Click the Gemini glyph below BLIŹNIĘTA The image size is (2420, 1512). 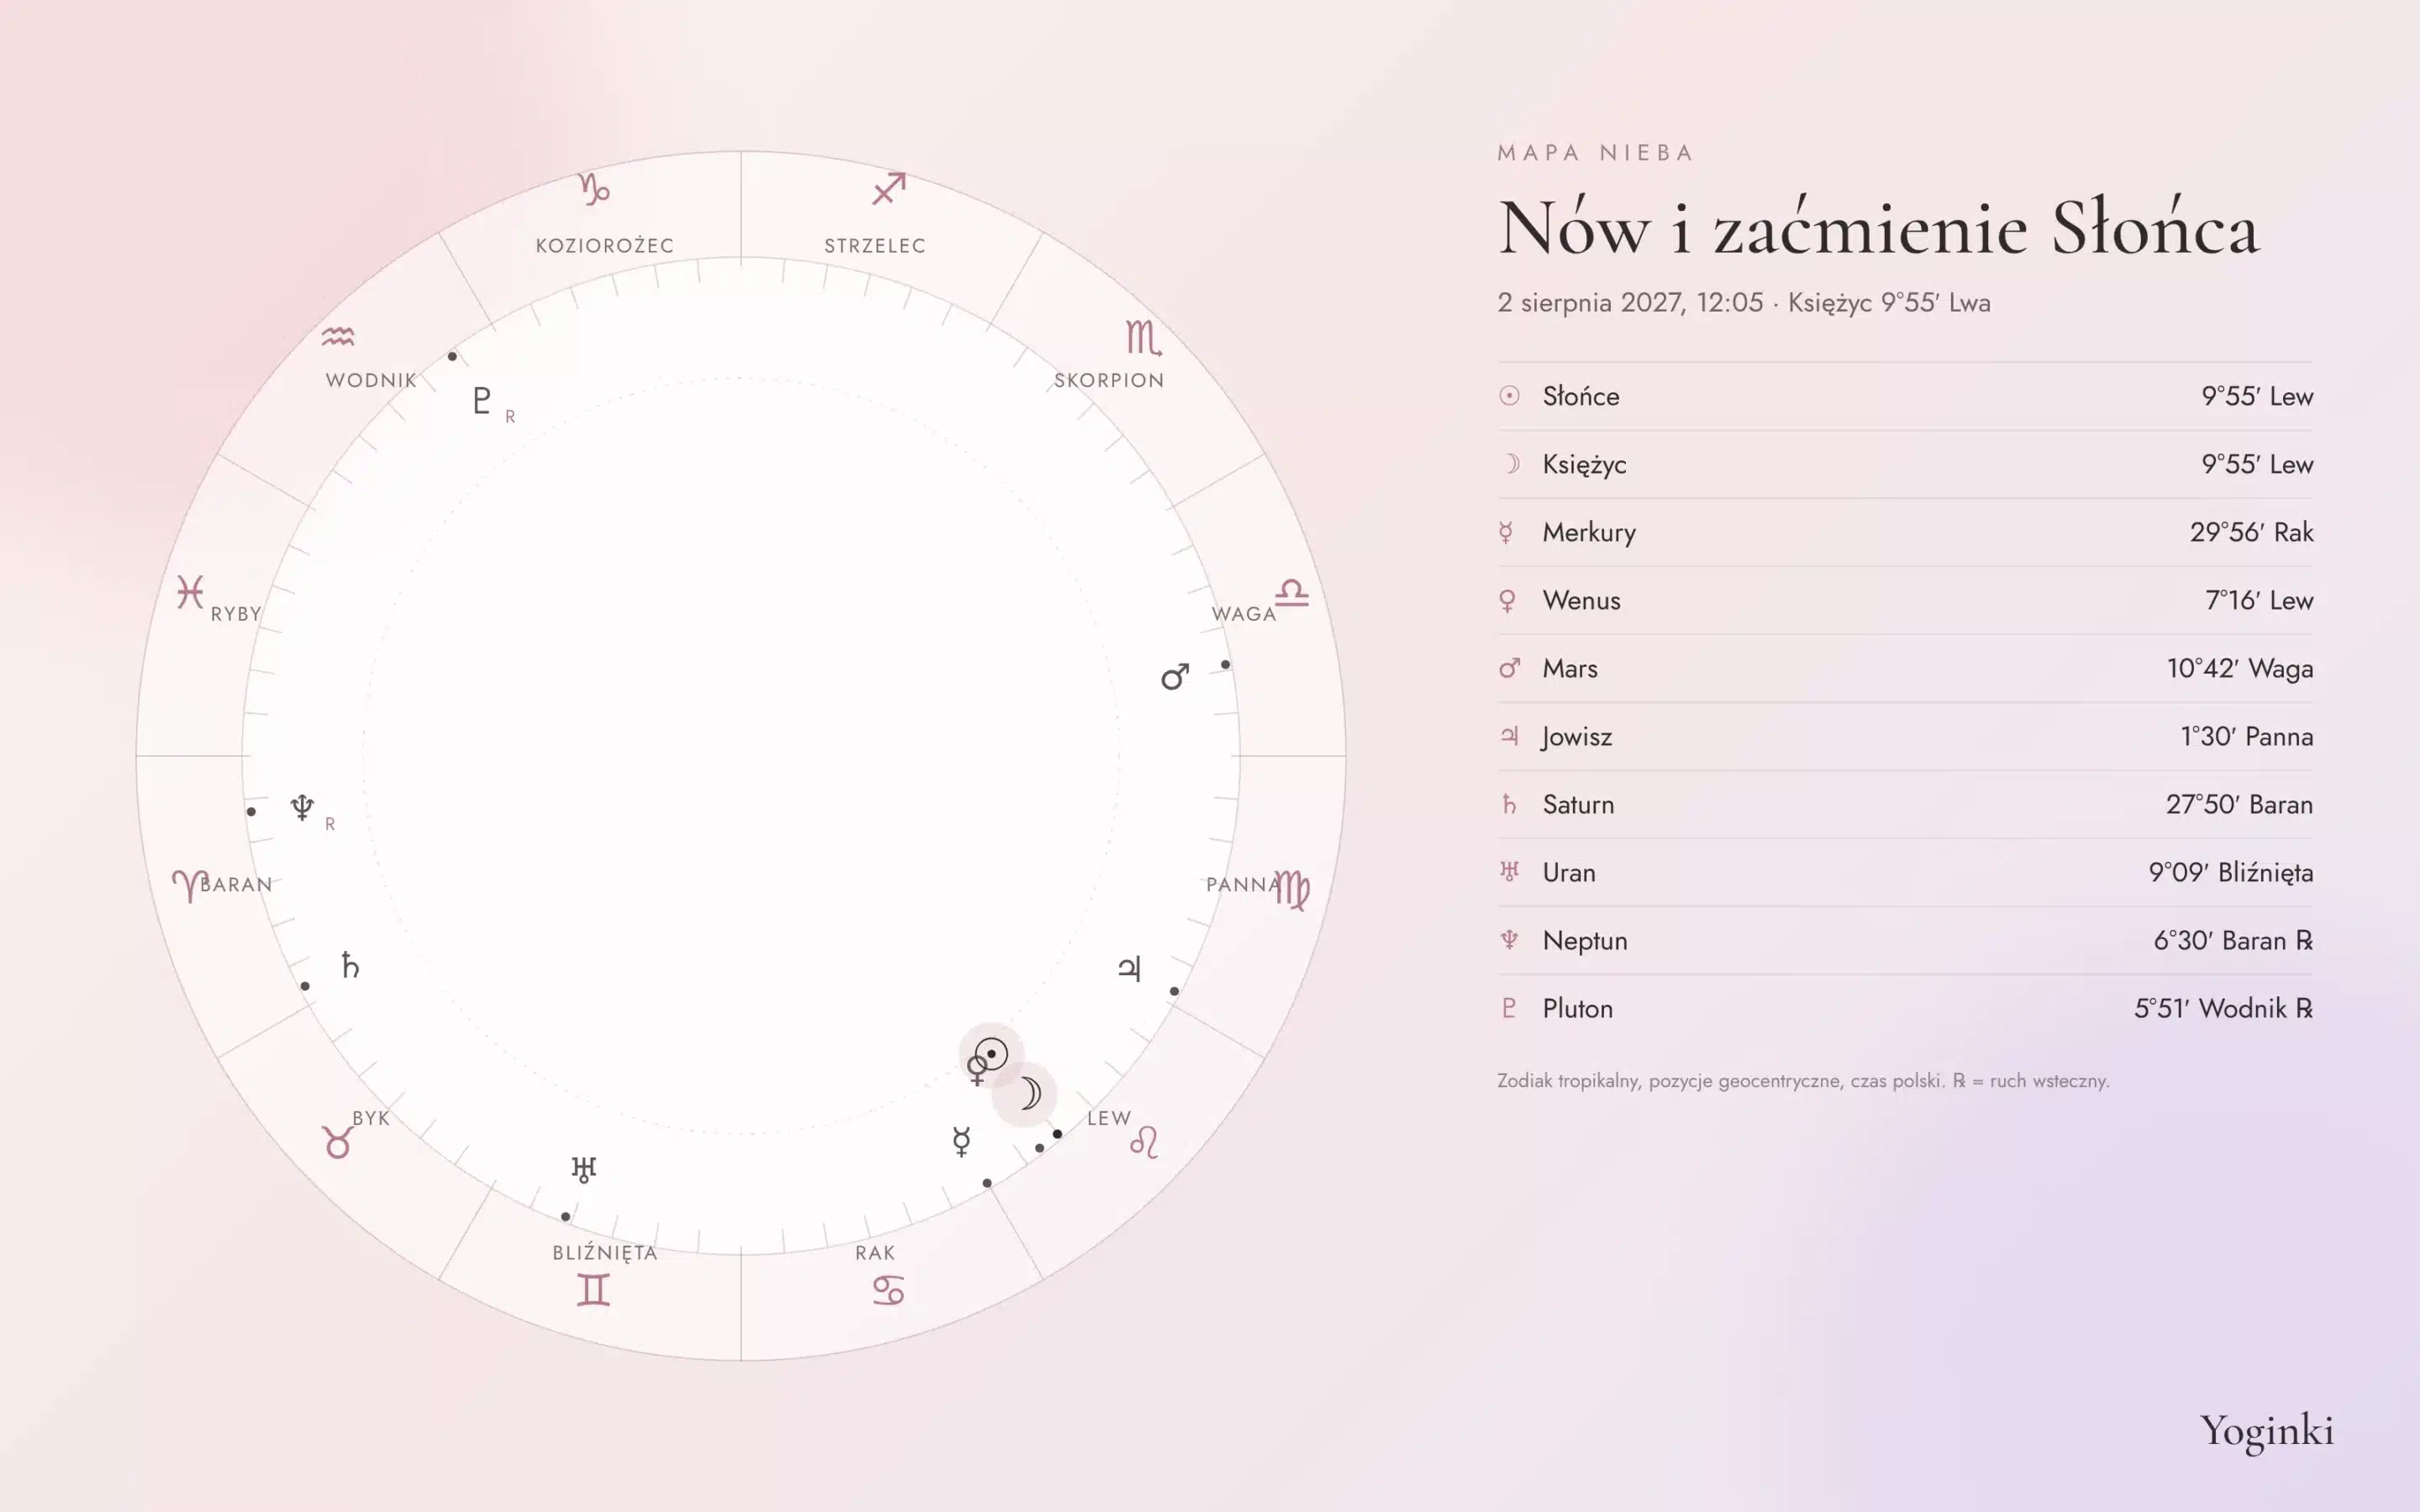point(593,1290)
